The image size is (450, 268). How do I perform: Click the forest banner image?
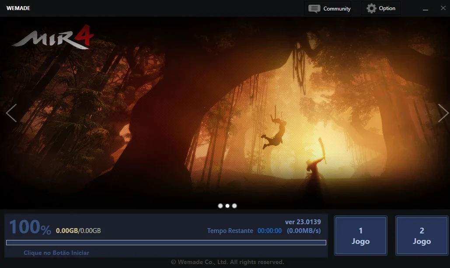[225, 113]
